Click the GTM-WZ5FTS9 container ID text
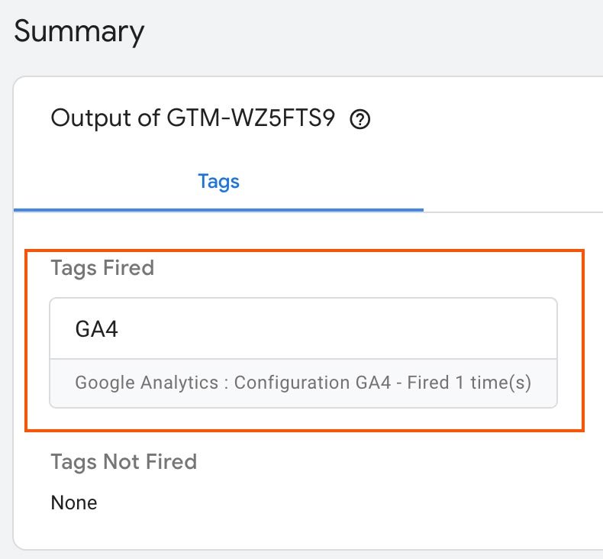Screen dimensions: 603x559 250,118
